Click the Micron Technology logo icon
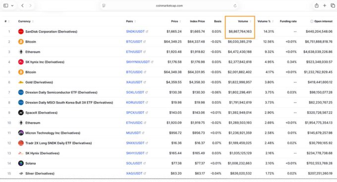The image size is (337, 182). [21, 133]
